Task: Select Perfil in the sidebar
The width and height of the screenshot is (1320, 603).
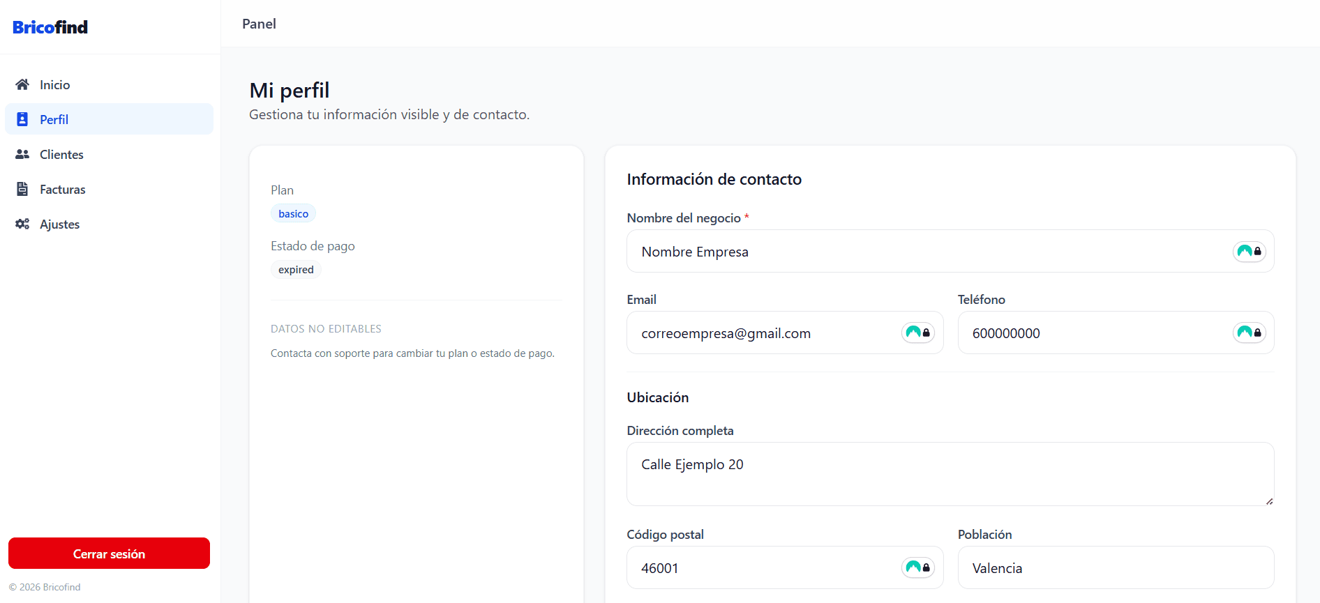Action: 110,119
